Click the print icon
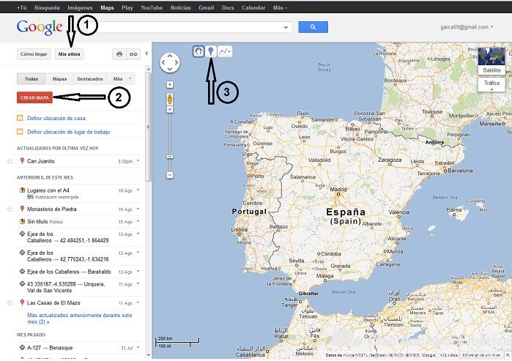This screenshot has height=361, width=512. coord(119,54)
